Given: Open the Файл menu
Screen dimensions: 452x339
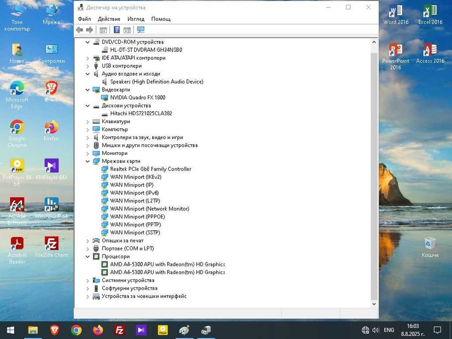Looking at the screenshot, I should point(84,19).
